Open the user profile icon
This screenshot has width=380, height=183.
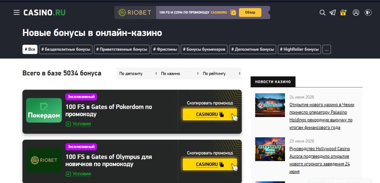coord(356,13)
